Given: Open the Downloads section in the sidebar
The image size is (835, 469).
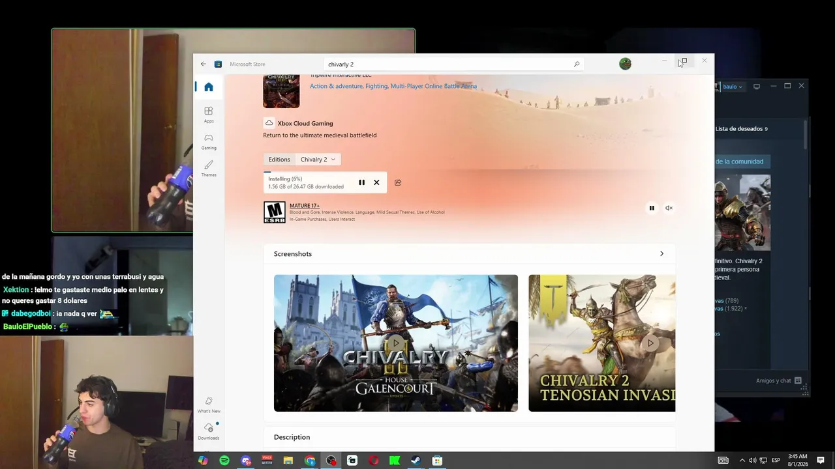Looking at the screenshot, I should tap(209, 431).
